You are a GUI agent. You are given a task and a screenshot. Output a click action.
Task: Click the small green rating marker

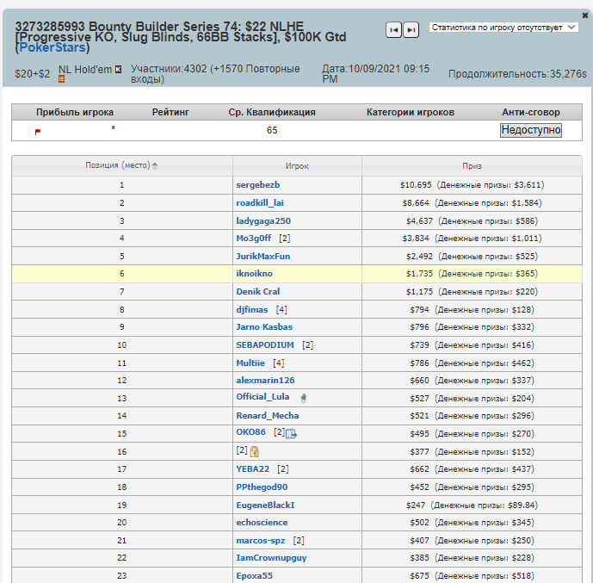(x=113, y=127)
